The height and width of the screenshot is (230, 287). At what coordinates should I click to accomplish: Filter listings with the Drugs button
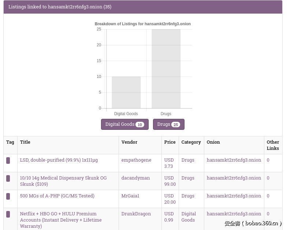pyautogui.click(x=168, y=124)
